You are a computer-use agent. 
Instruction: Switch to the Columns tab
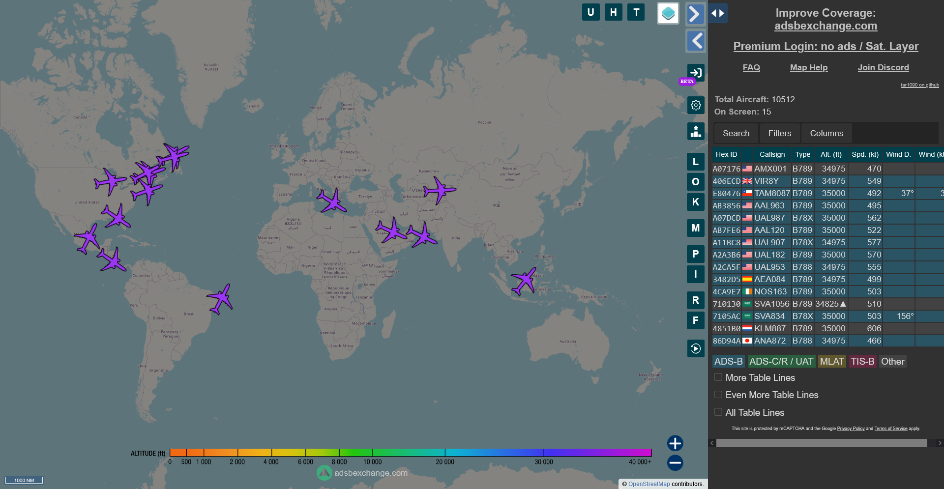826,133
